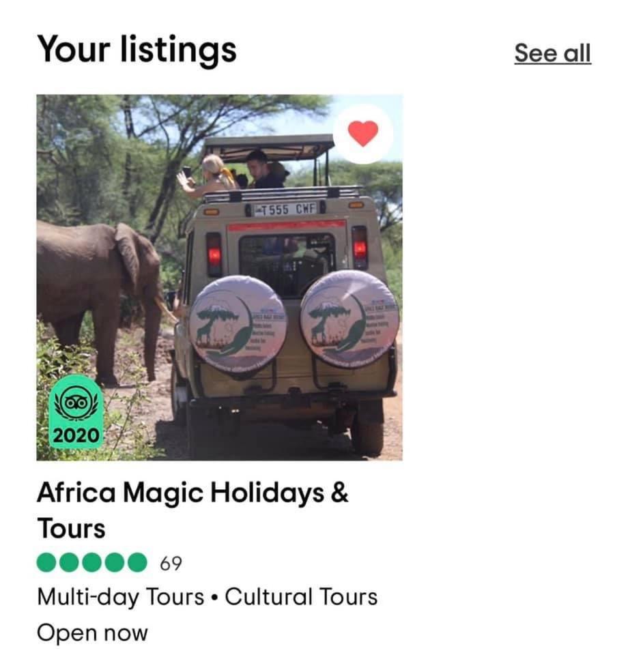
Task: Click the Travelers' Choice 2020 badge
Action: pos(76,411)
